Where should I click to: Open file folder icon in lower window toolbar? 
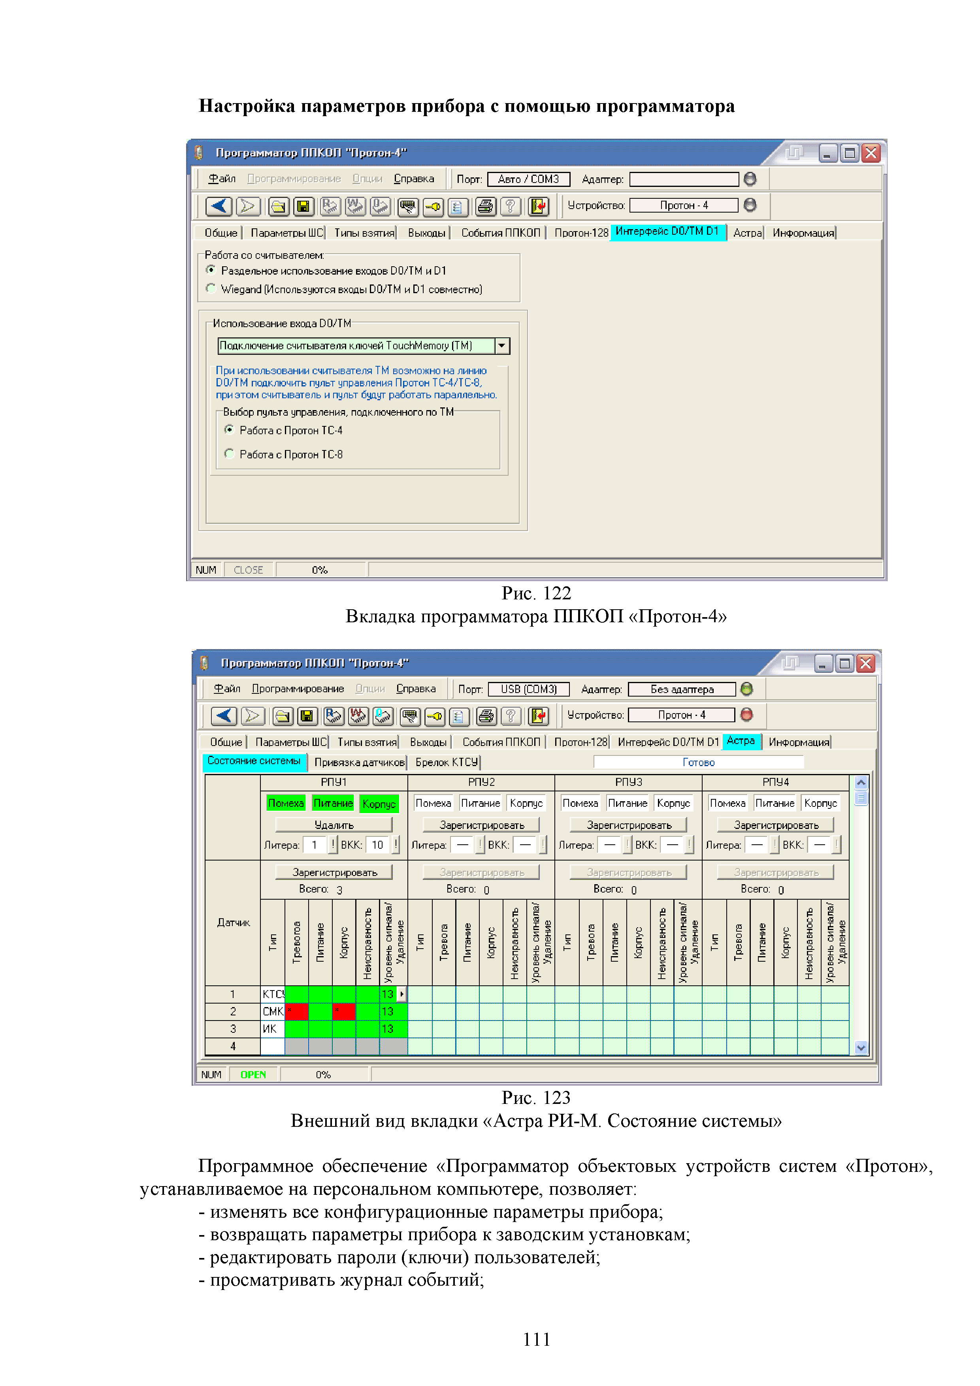tap(283, 716)
